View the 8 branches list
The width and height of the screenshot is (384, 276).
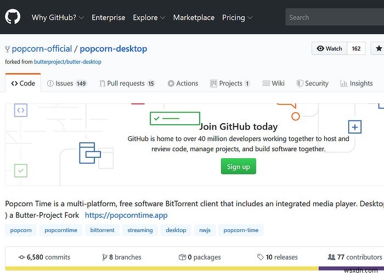click(x=122, y=257)
